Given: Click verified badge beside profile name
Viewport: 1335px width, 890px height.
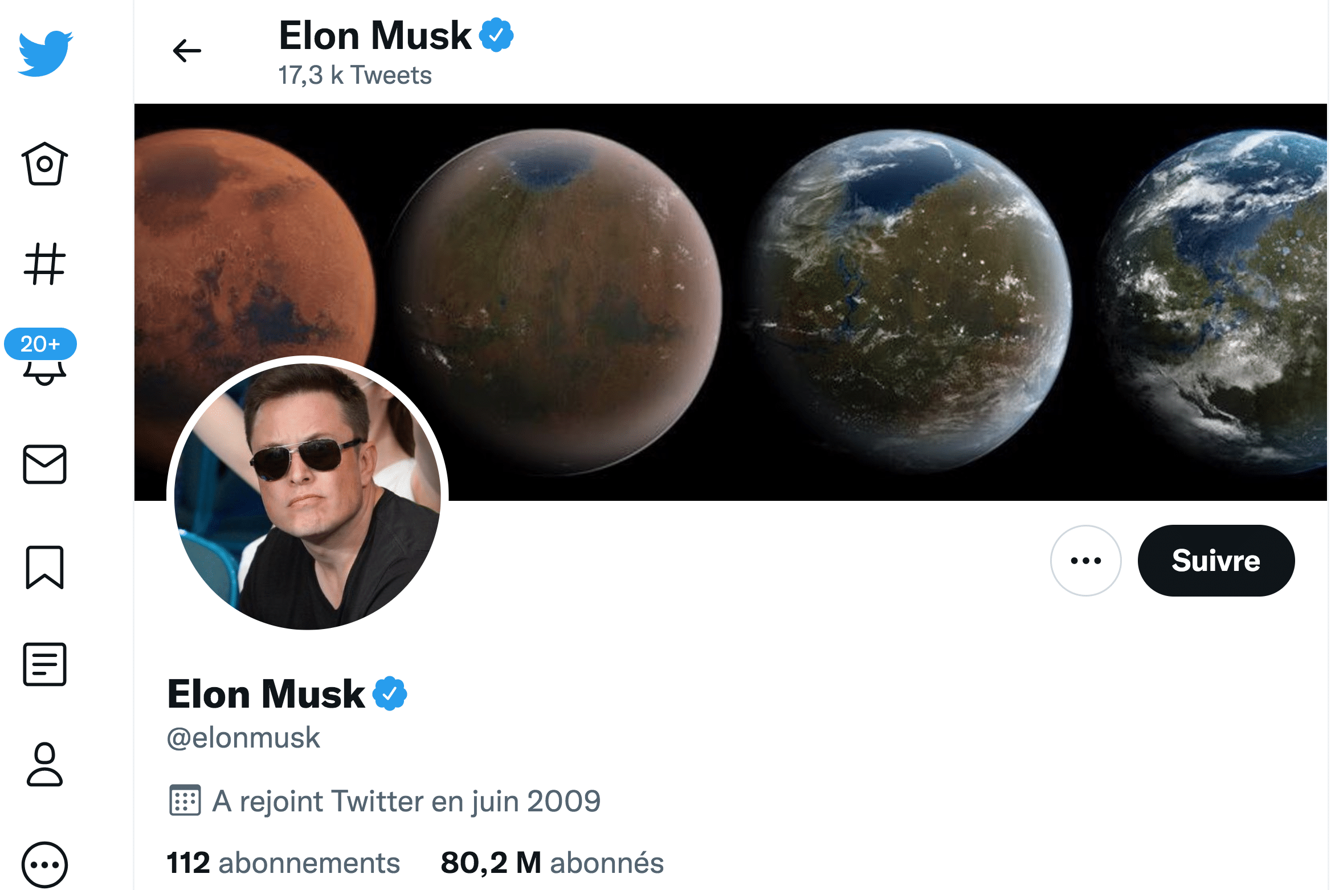Looking at the screenshot, I should [x=390, y=693].
